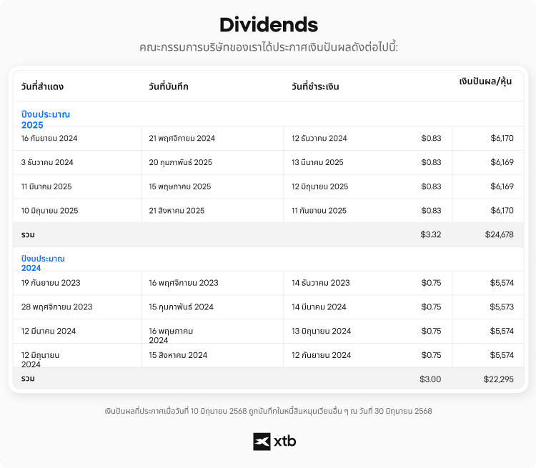
Task: Click the ปีงบประมาณ 2024 section label
Action: (43, 263)
